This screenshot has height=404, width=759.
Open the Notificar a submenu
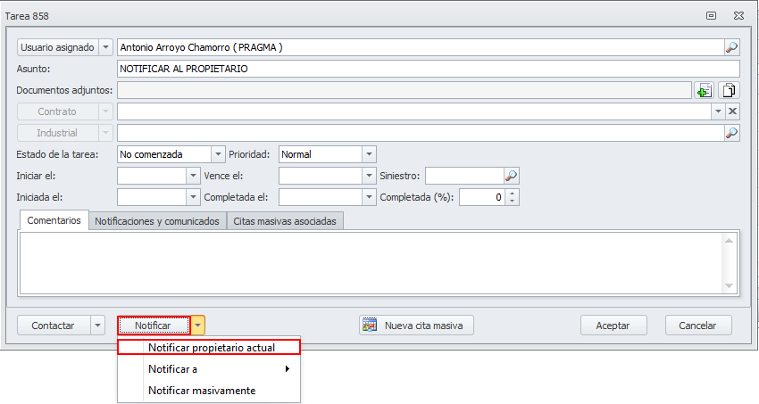point(209,368)
